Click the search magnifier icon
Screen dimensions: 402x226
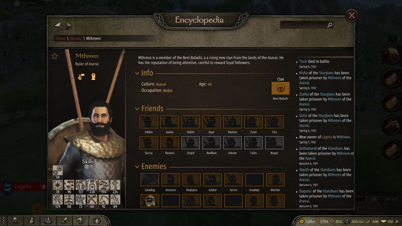coord(329,25)
